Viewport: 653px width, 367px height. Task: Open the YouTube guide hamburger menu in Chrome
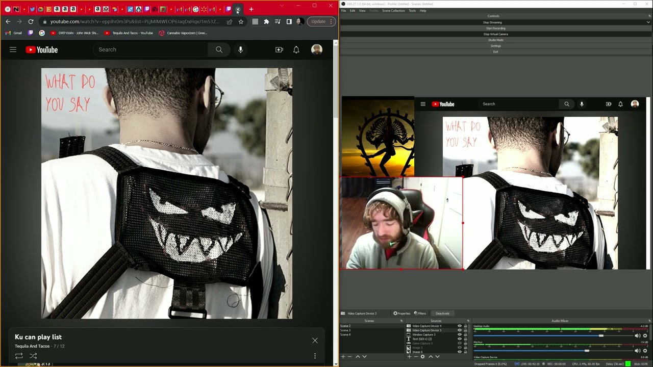[x=13, y=49]
